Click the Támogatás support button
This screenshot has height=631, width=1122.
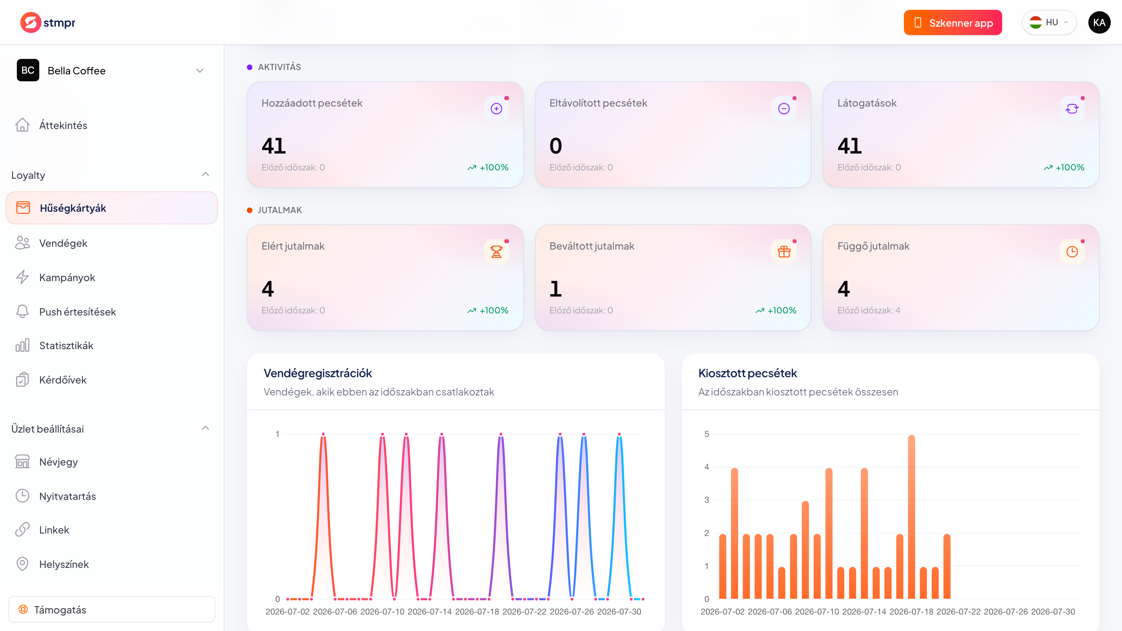(x=111, y=609)
